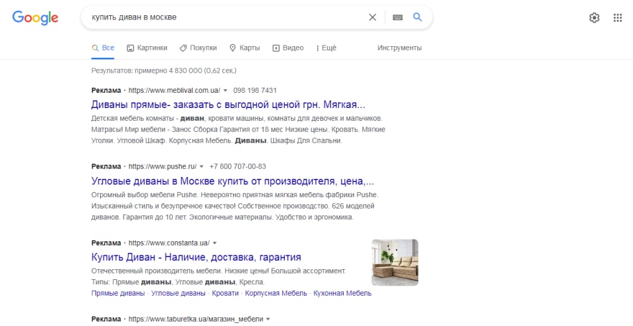Switch to the Картинки tab
This screenshot has width=633, height=326.
[x=147, y=48]
